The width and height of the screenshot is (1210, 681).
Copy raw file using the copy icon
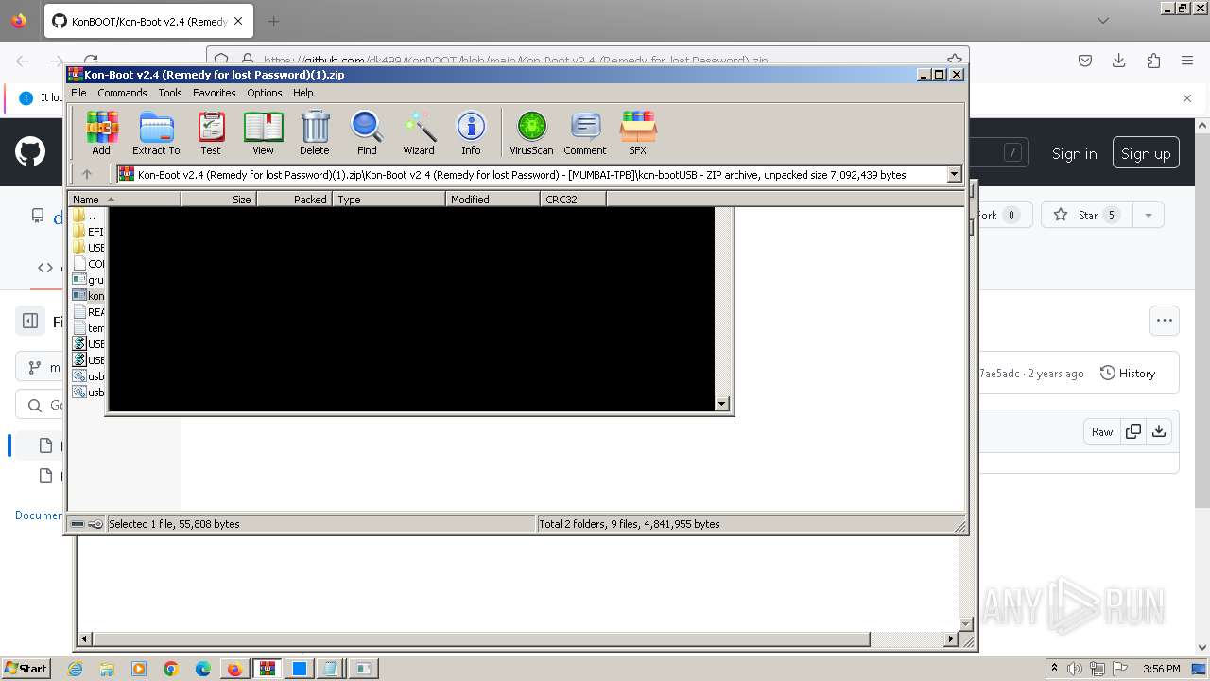click(1133, 431)
